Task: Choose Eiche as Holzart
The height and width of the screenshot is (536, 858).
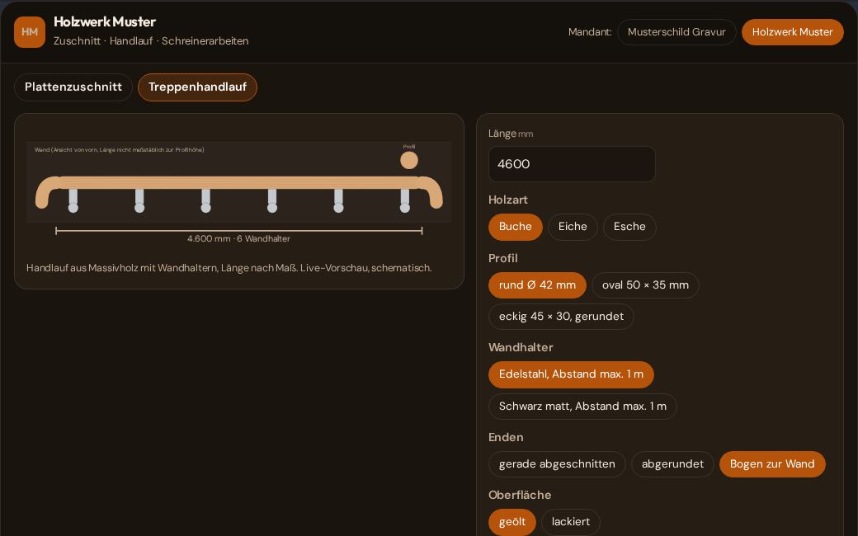Action: (x=573, y=227)
